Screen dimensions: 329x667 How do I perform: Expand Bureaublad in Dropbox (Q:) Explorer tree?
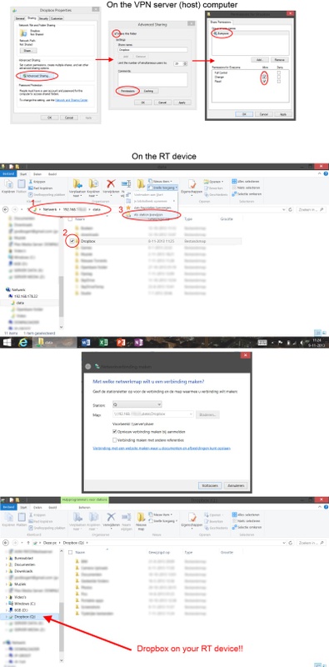(x=6, y=558)
